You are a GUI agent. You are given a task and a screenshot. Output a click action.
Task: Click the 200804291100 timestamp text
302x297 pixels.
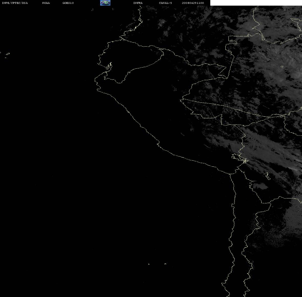[193, 3]
